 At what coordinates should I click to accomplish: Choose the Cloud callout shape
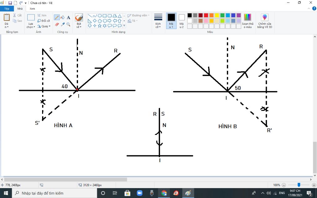point(119,26)
